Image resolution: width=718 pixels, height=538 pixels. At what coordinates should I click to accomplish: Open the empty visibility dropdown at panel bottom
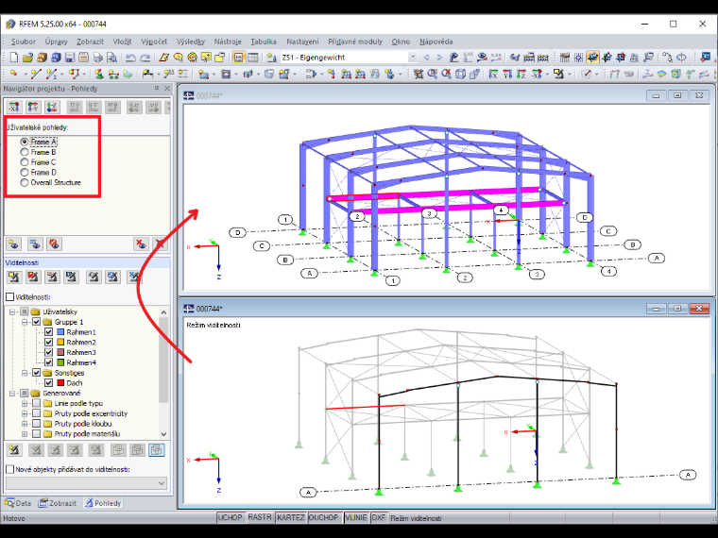coord(87,483)
